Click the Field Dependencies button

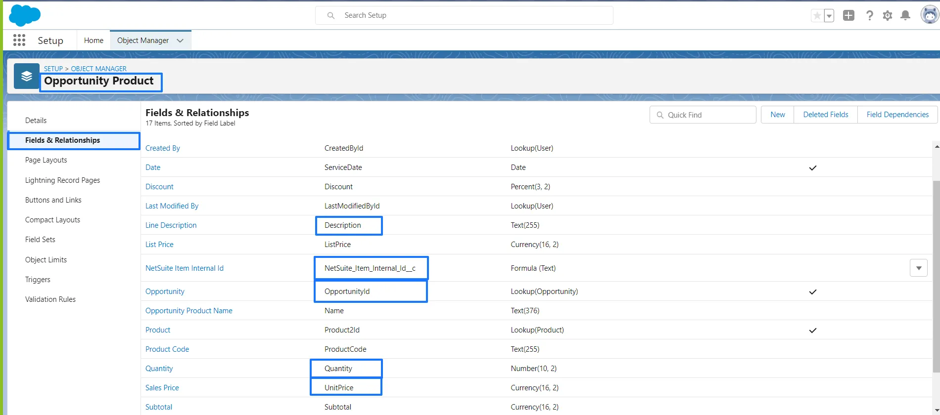pos(897,115)
